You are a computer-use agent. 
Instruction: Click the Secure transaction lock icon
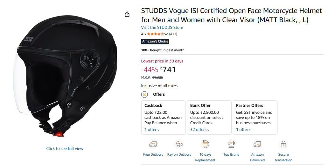click(x=283, y=144)
